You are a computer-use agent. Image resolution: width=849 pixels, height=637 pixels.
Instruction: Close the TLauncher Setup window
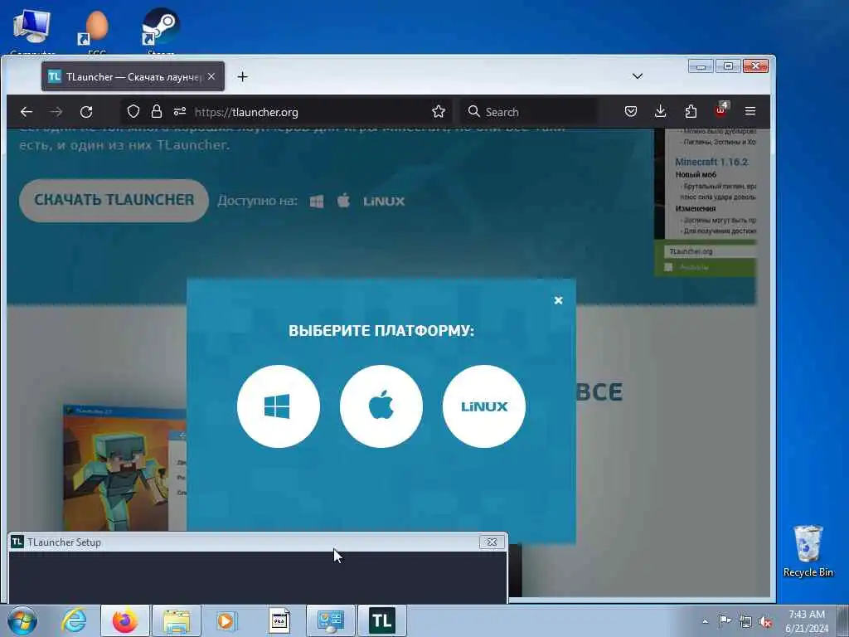click(492, 542)
